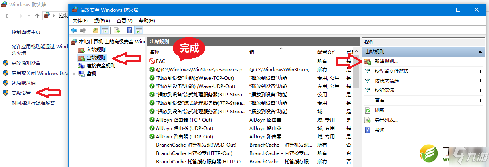
Task: Click 导出列表... in the actions pane
Action: pyautogui.click(x=386, y=120)
